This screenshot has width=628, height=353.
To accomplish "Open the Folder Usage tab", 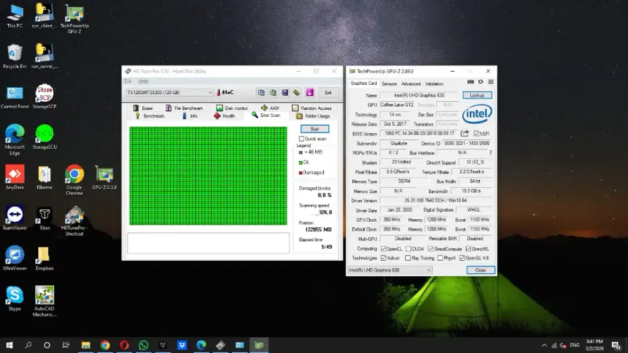I will point(313,116).
